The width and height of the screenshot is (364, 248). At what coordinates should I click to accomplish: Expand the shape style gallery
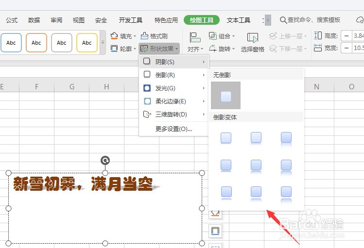point(103,43)
